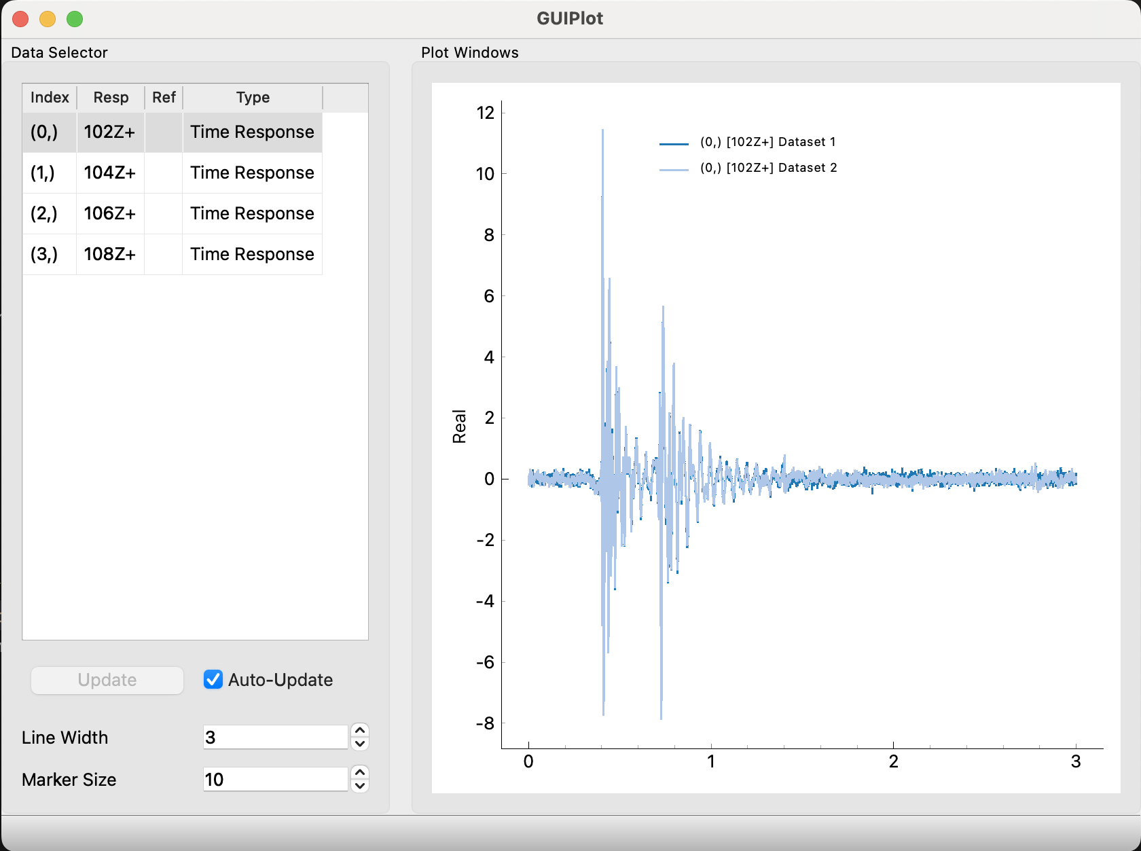The width and height of the screenshot is (1141, 851).
Task: Click the Ref cell of the 104Z+ row
Action: [x=164, y=173]
